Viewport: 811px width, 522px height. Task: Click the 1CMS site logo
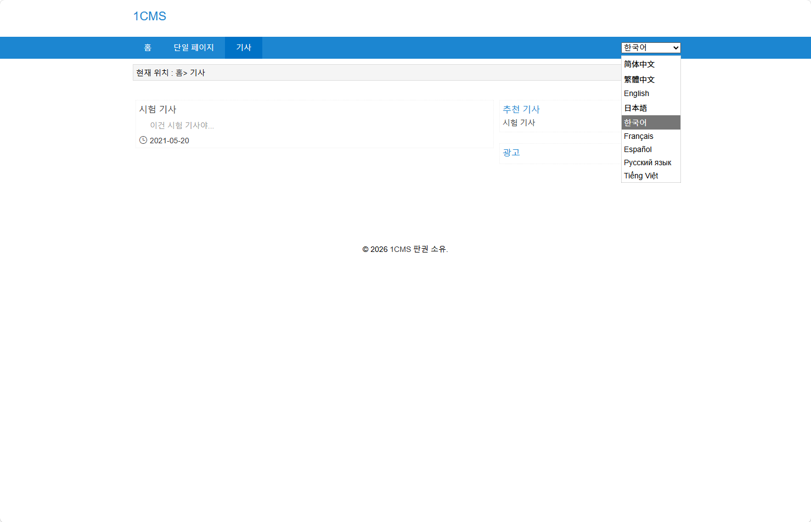149,16
